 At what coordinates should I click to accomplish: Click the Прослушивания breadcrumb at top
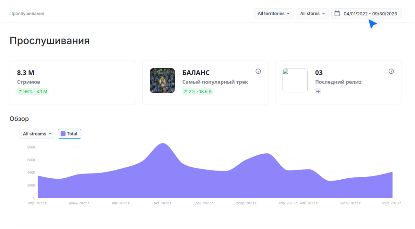[27, 14]
